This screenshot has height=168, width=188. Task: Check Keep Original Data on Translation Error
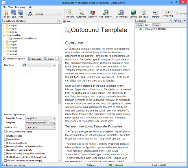5,146
